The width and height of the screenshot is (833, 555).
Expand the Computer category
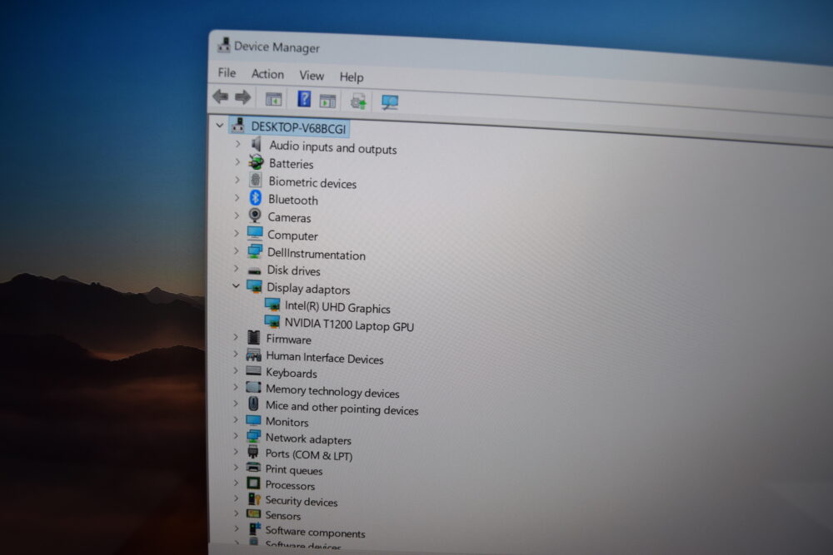pyautogui.click(x=237, y=233)
